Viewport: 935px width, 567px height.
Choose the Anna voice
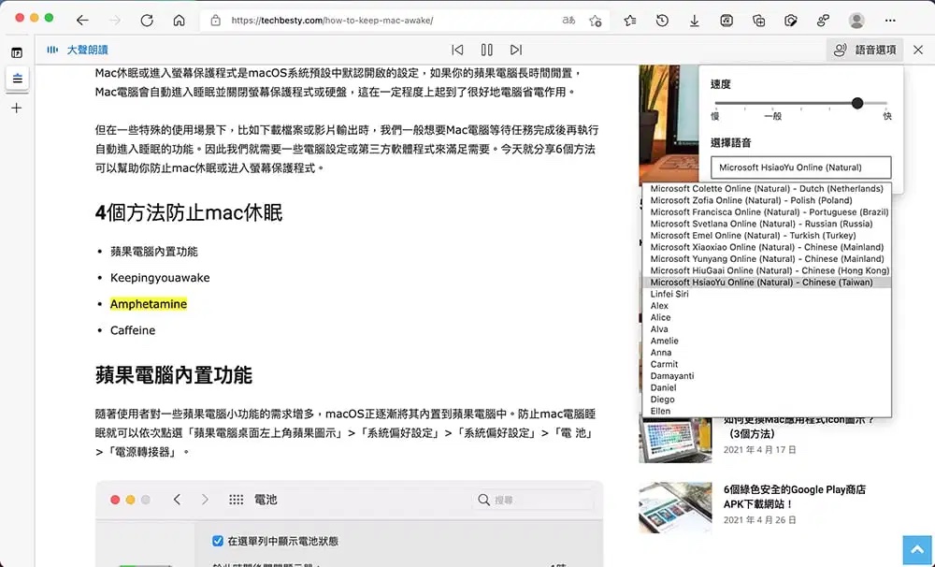pos(767,353)
